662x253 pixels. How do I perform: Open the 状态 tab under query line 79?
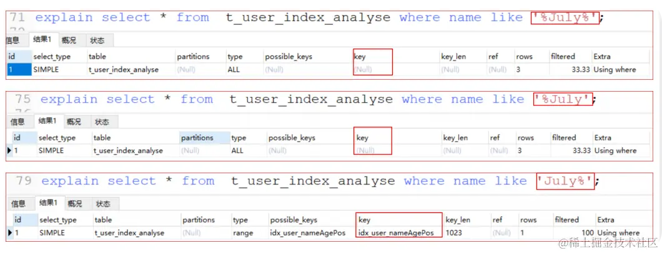coord(103,204)
